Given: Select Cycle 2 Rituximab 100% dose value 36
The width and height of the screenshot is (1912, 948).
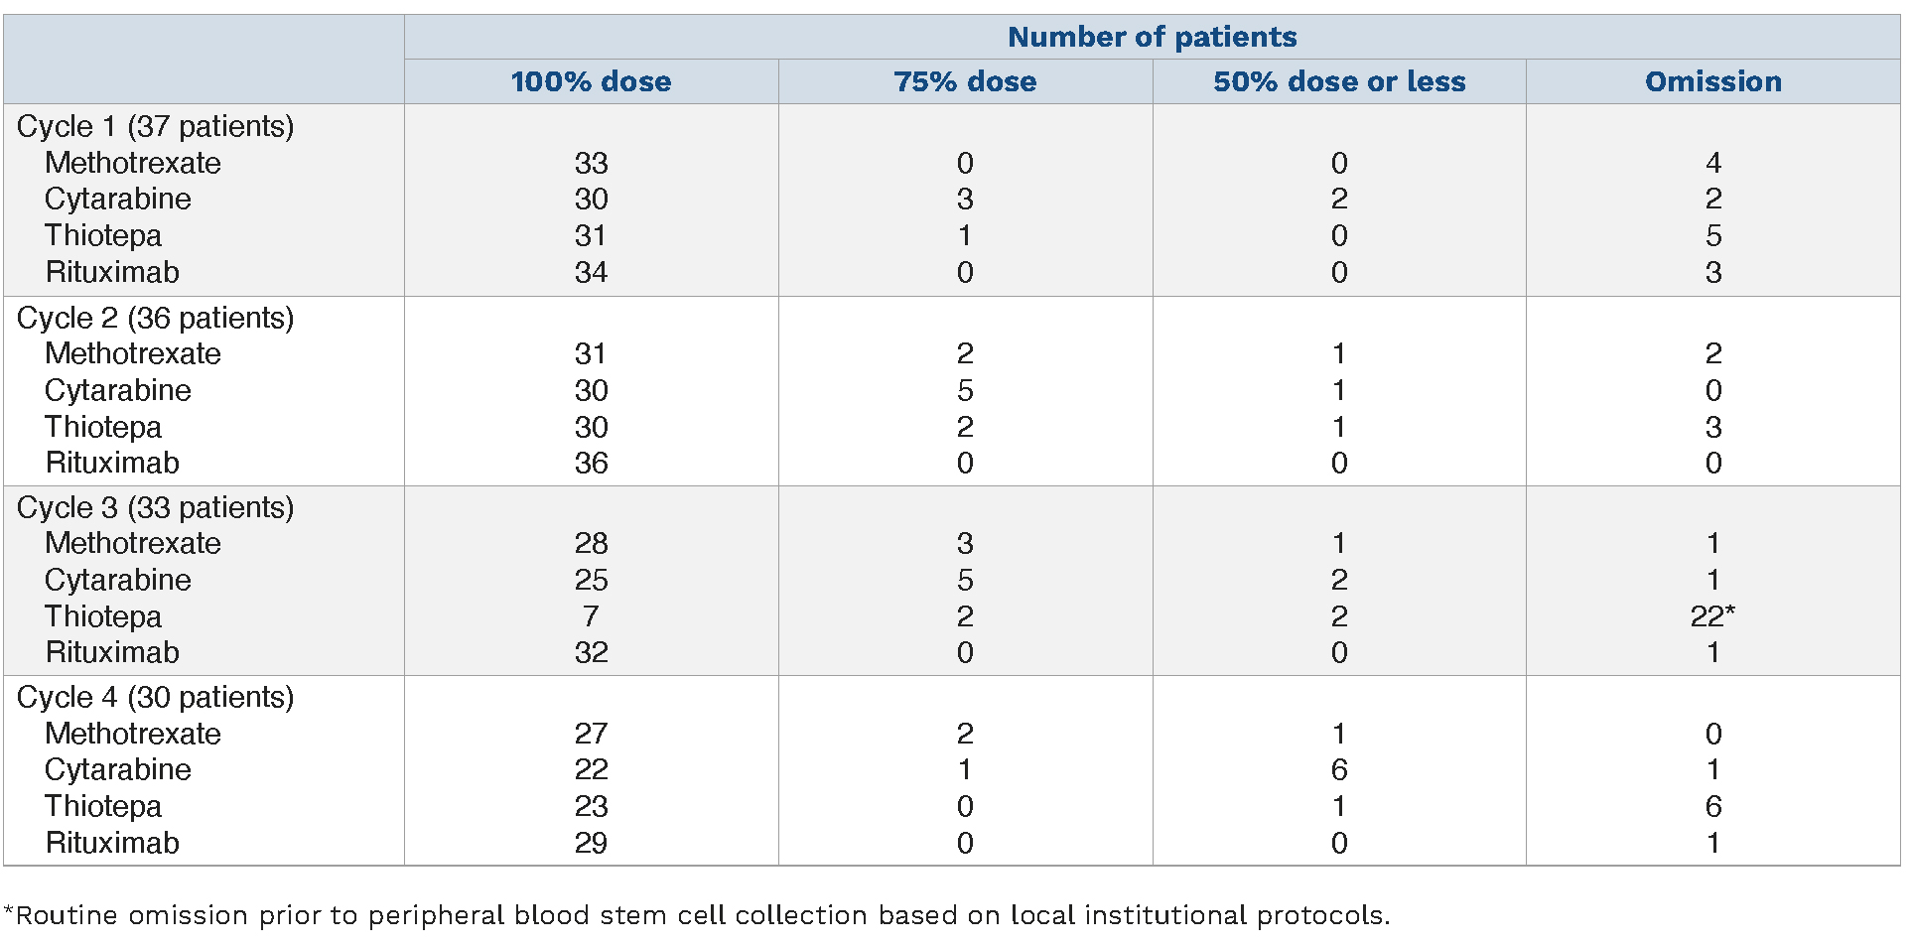Looking at the screenshot, I should [x=591, y=463].
